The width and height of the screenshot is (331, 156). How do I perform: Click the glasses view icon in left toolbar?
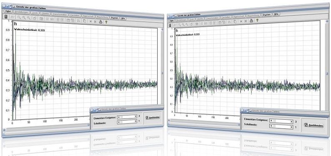[12, 17]
